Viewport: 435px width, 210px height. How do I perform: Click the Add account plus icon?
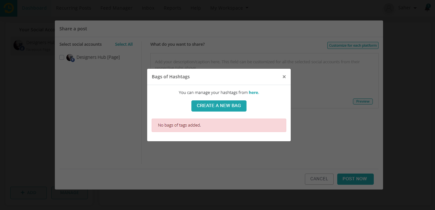[x=22, y=193]
